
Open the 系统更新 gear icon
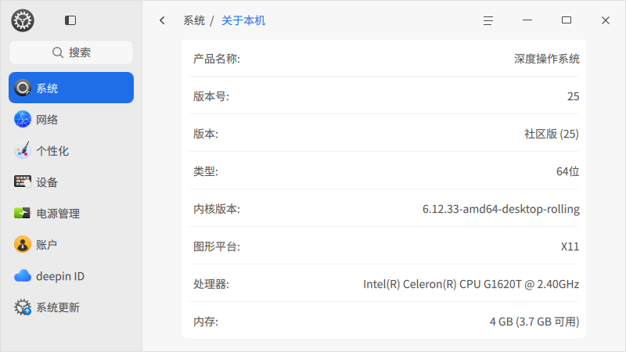coord(23,307)
